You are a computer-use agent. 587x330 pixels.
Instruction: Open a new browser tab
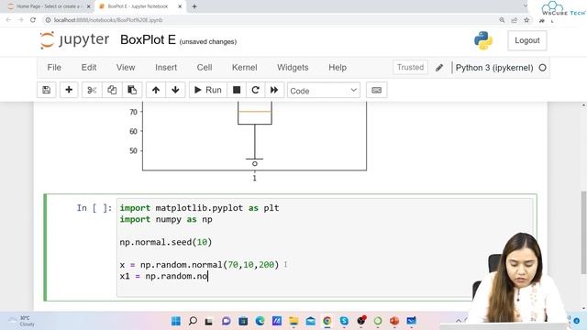tap(194, 6)
